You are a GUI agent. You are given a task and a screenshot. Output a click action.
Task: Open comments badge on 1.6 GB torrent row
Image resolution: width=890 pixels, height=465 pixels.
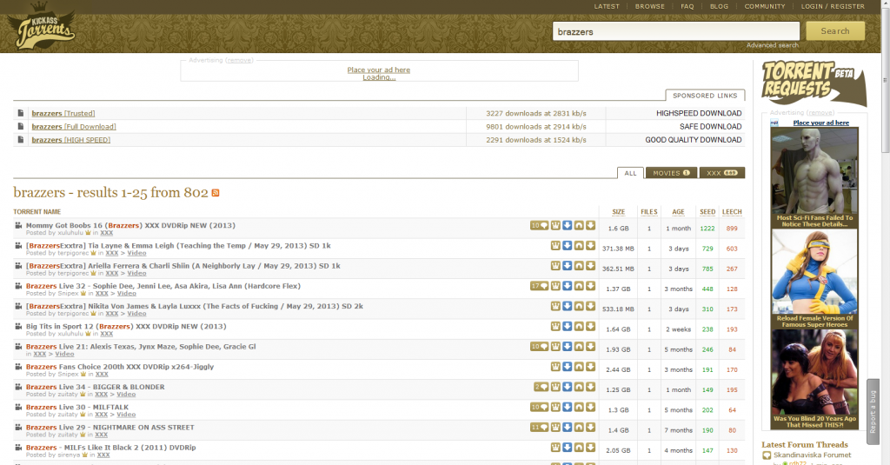(539, 225)
